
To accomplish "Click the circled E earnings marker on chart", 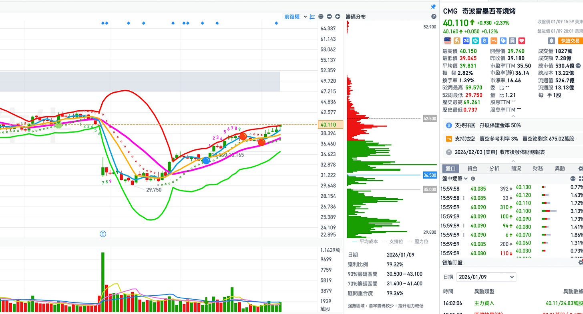I will tap(103, 234).
